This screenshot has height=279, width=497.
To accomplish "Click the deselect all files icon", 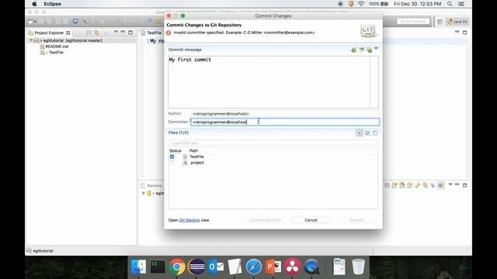I will tap(375, 133).
